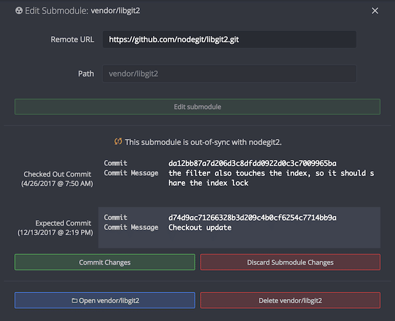This screenshot has width=395, height=321.
Task: Open vendor/libgit2 with the blue button
Action: (105, 300)
